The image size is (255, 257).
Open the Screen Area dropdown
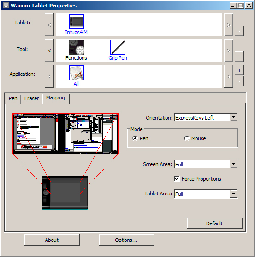click(x=233, y=164)
